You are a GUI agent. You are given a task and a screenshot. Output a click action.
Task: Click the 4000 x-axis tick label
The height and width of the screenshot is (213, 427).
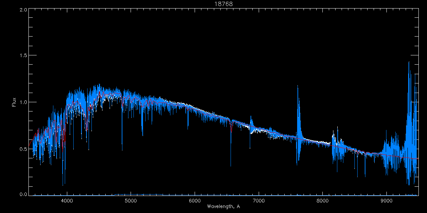click(x=67, y=201)
